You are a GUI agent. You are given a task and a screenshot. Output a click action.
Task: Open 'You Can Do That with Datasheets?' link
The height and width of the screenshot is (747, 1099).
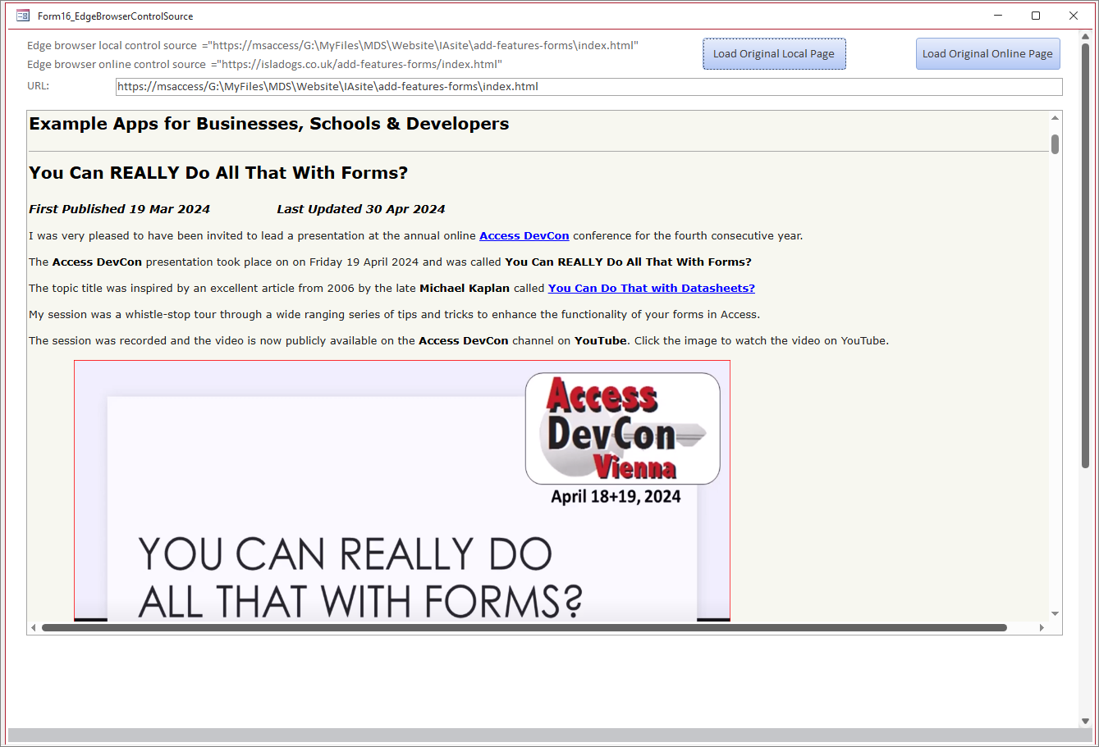point(652,289)
